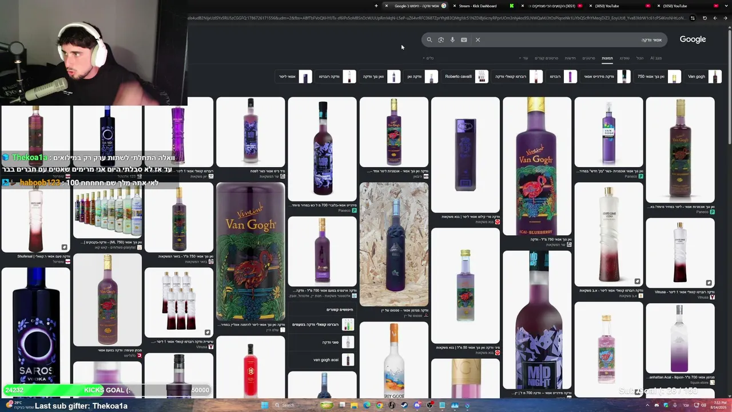
Task: Open Windows Start menu
Action: tap(264, 405)
